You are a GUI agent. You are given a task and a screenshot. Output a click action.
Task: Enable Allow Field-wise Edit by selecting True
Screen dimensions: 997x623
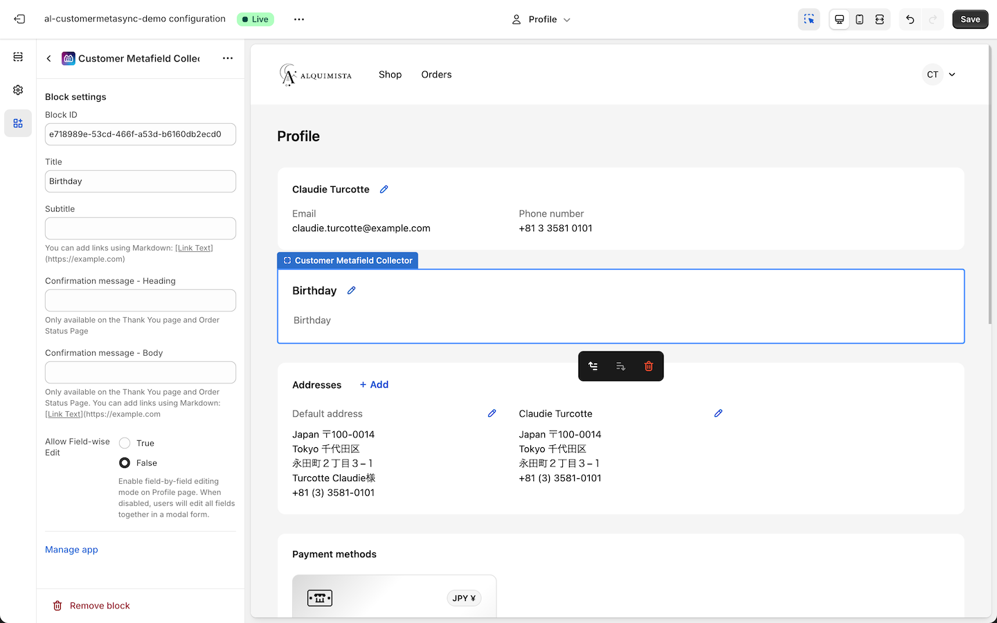[125, 442]
